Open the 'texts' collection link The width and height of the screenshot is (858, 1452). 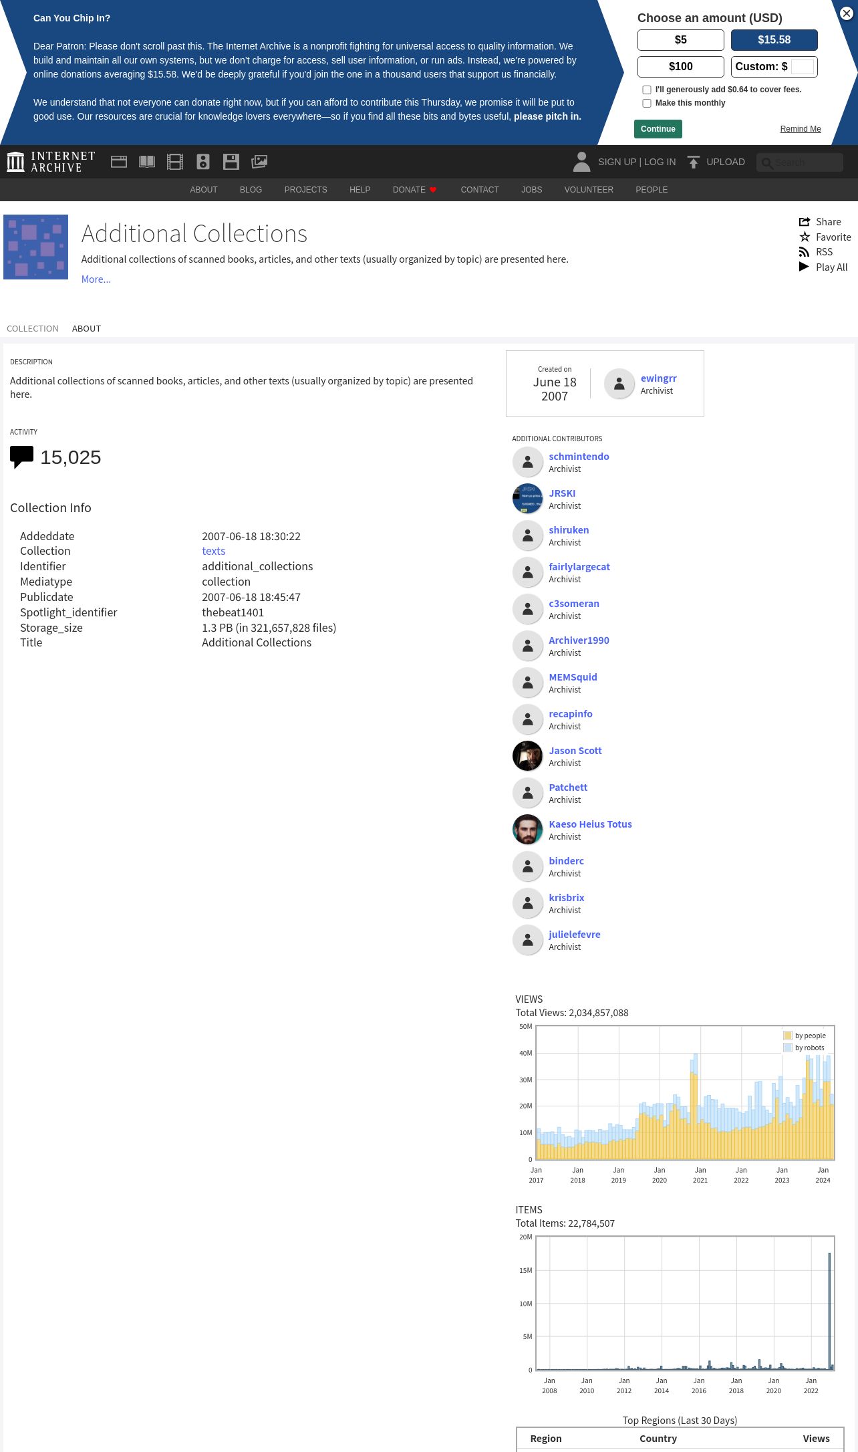(x=214, y=551)
